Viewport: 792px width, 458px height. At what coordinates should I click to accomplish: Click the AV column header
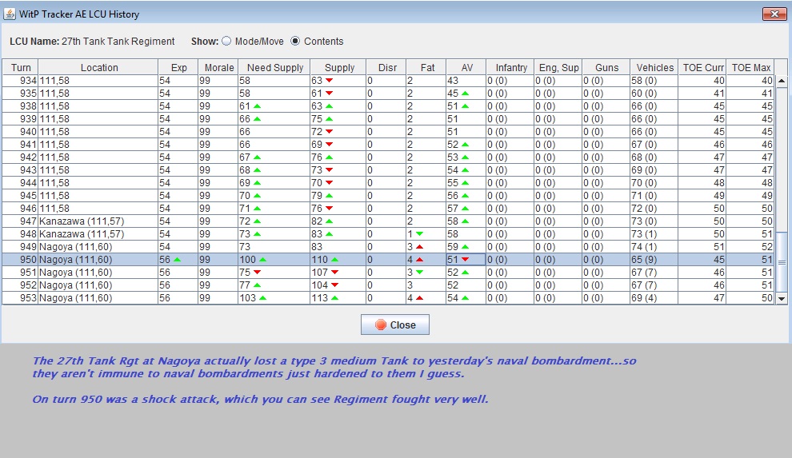coord(466,68)
